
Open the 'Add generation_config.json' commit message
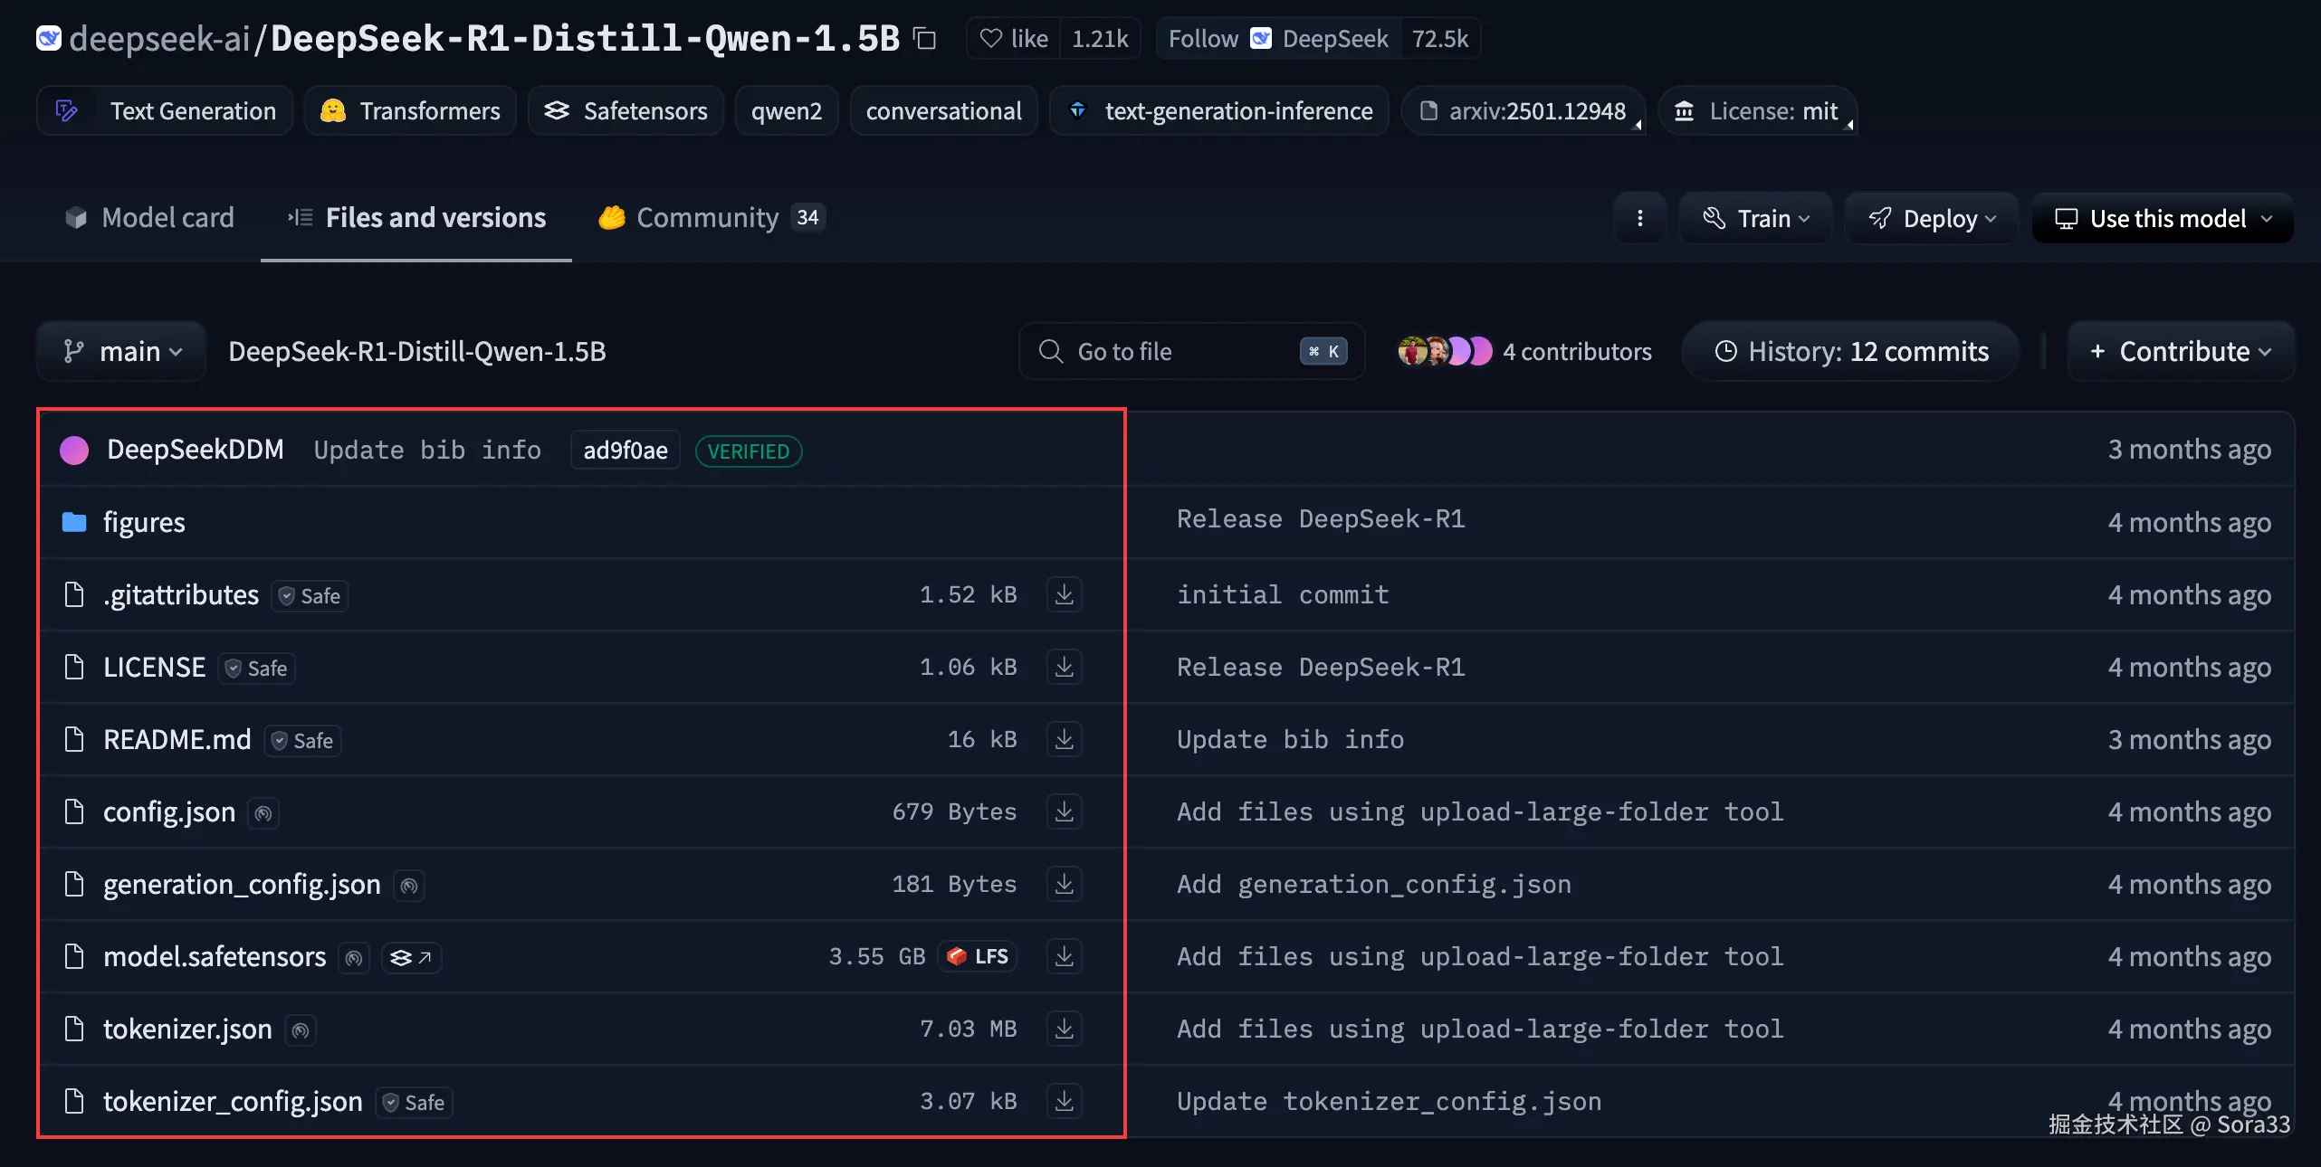coord(1374,884)
